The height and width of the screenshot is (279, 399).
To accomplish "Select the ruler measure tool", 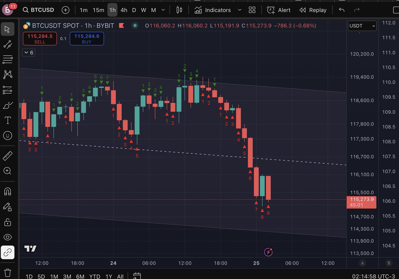I will click(7, 155).
